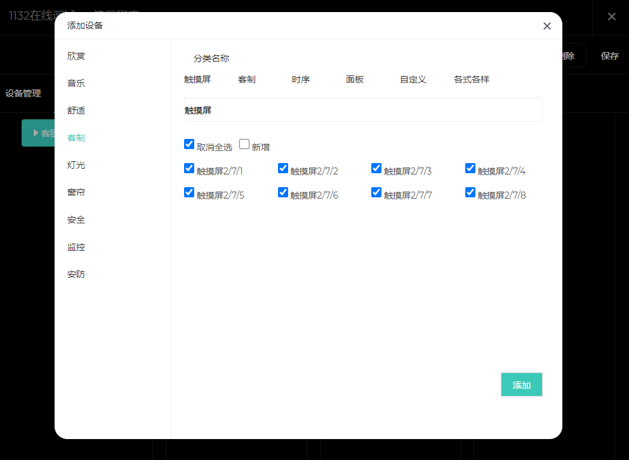Select the 监控 sidebar item
This screenshot has height=460, width=629.
(76, 247)
